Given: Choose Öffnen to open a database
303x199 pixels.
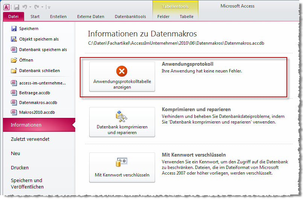Looking at the screenshot, I should 26,60.
